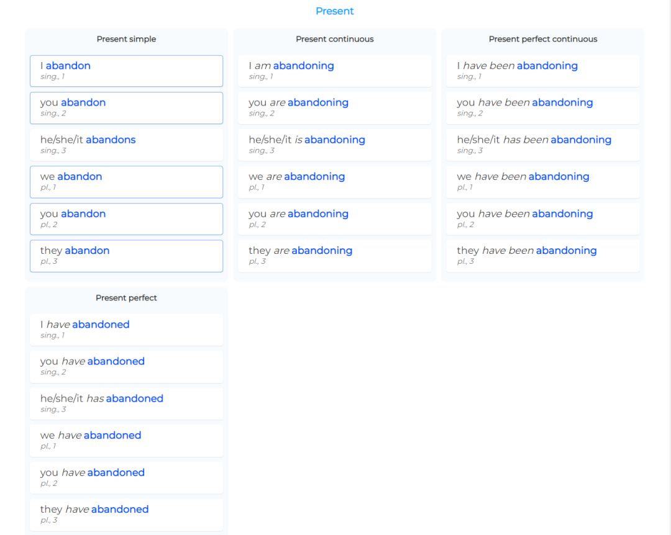Click the blue word abandon in "I abandon"
Image resolution: width=671 pixels, height=535 pixels.
(x=68, y=65)
